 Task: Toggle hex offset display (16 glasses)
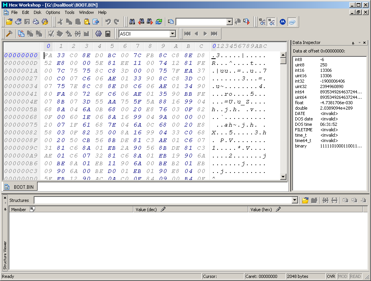tap(271, 22)
